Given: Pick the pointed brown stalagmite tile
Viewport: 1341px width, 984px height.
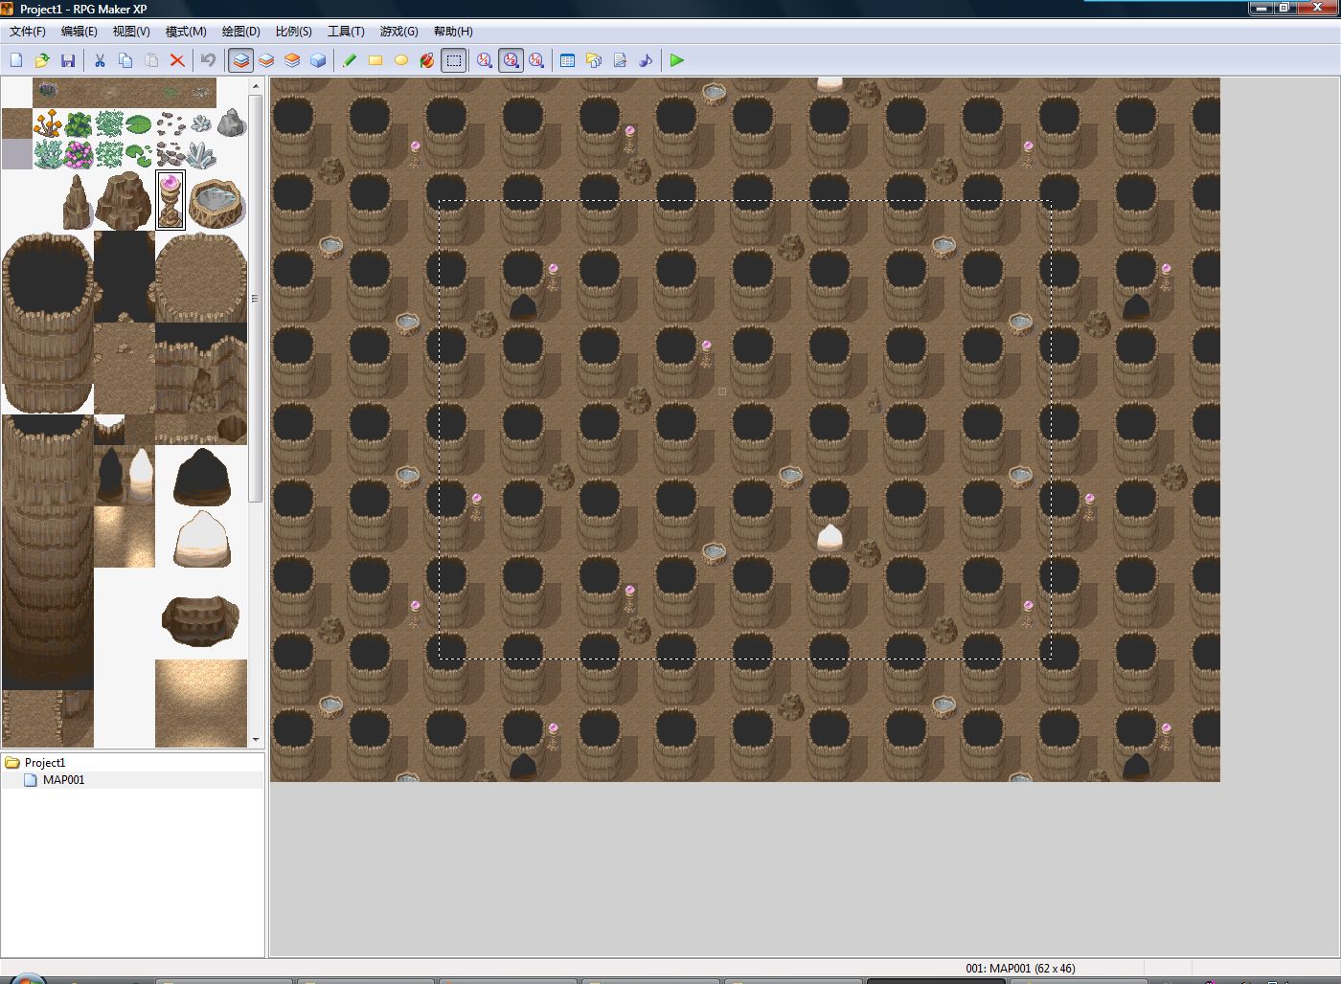Looking at the screenshot, I should [x=77, y=201].
